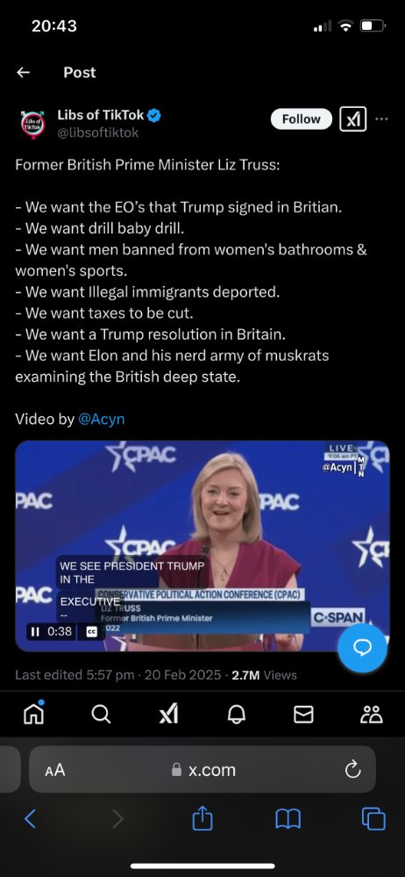Open Safari's AA reader options menu
Image resolution: width=405 pixels, height=877 pixels.
55,770
